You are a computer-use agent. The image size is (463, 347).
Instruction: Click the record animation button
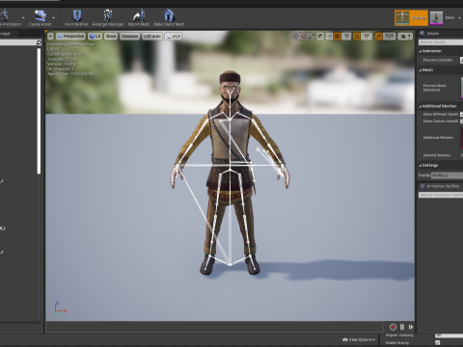tap(393, 327)
